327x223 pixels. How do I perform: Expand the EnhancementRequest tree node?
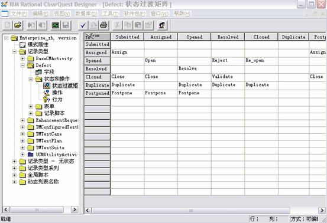(22, 120)
